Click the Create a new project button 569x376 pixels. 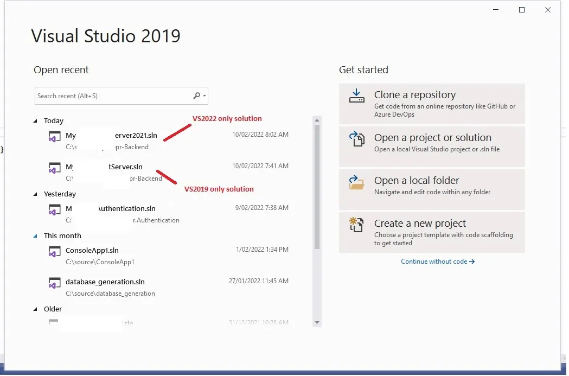[x=432, y=233]
